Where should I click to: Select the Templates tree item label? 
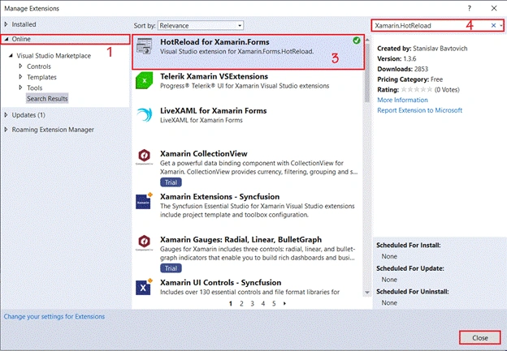tap(41, 77)
